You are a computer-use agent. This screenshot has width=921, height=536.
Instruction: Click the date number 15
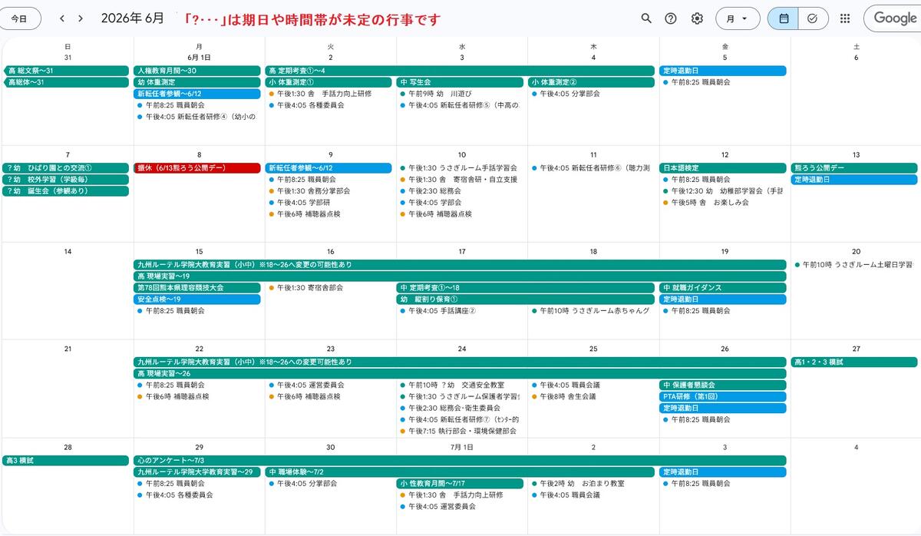pyautogui.click(x=199, y=252)
